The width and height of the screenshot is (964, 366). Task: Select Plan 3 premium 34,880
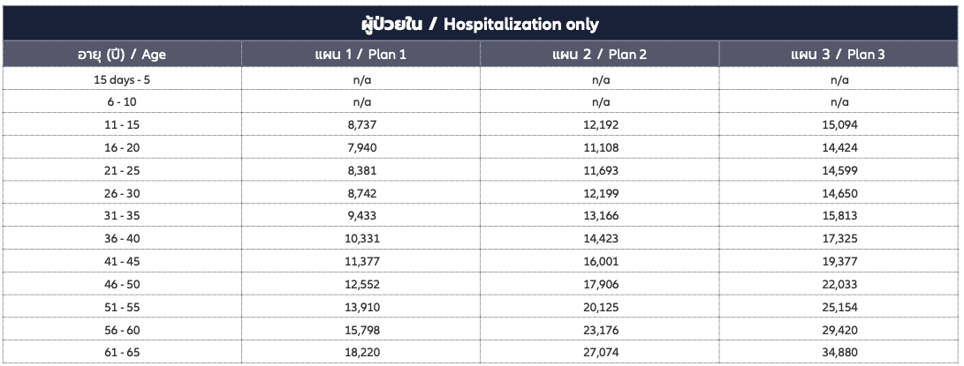tap(839, 353)
